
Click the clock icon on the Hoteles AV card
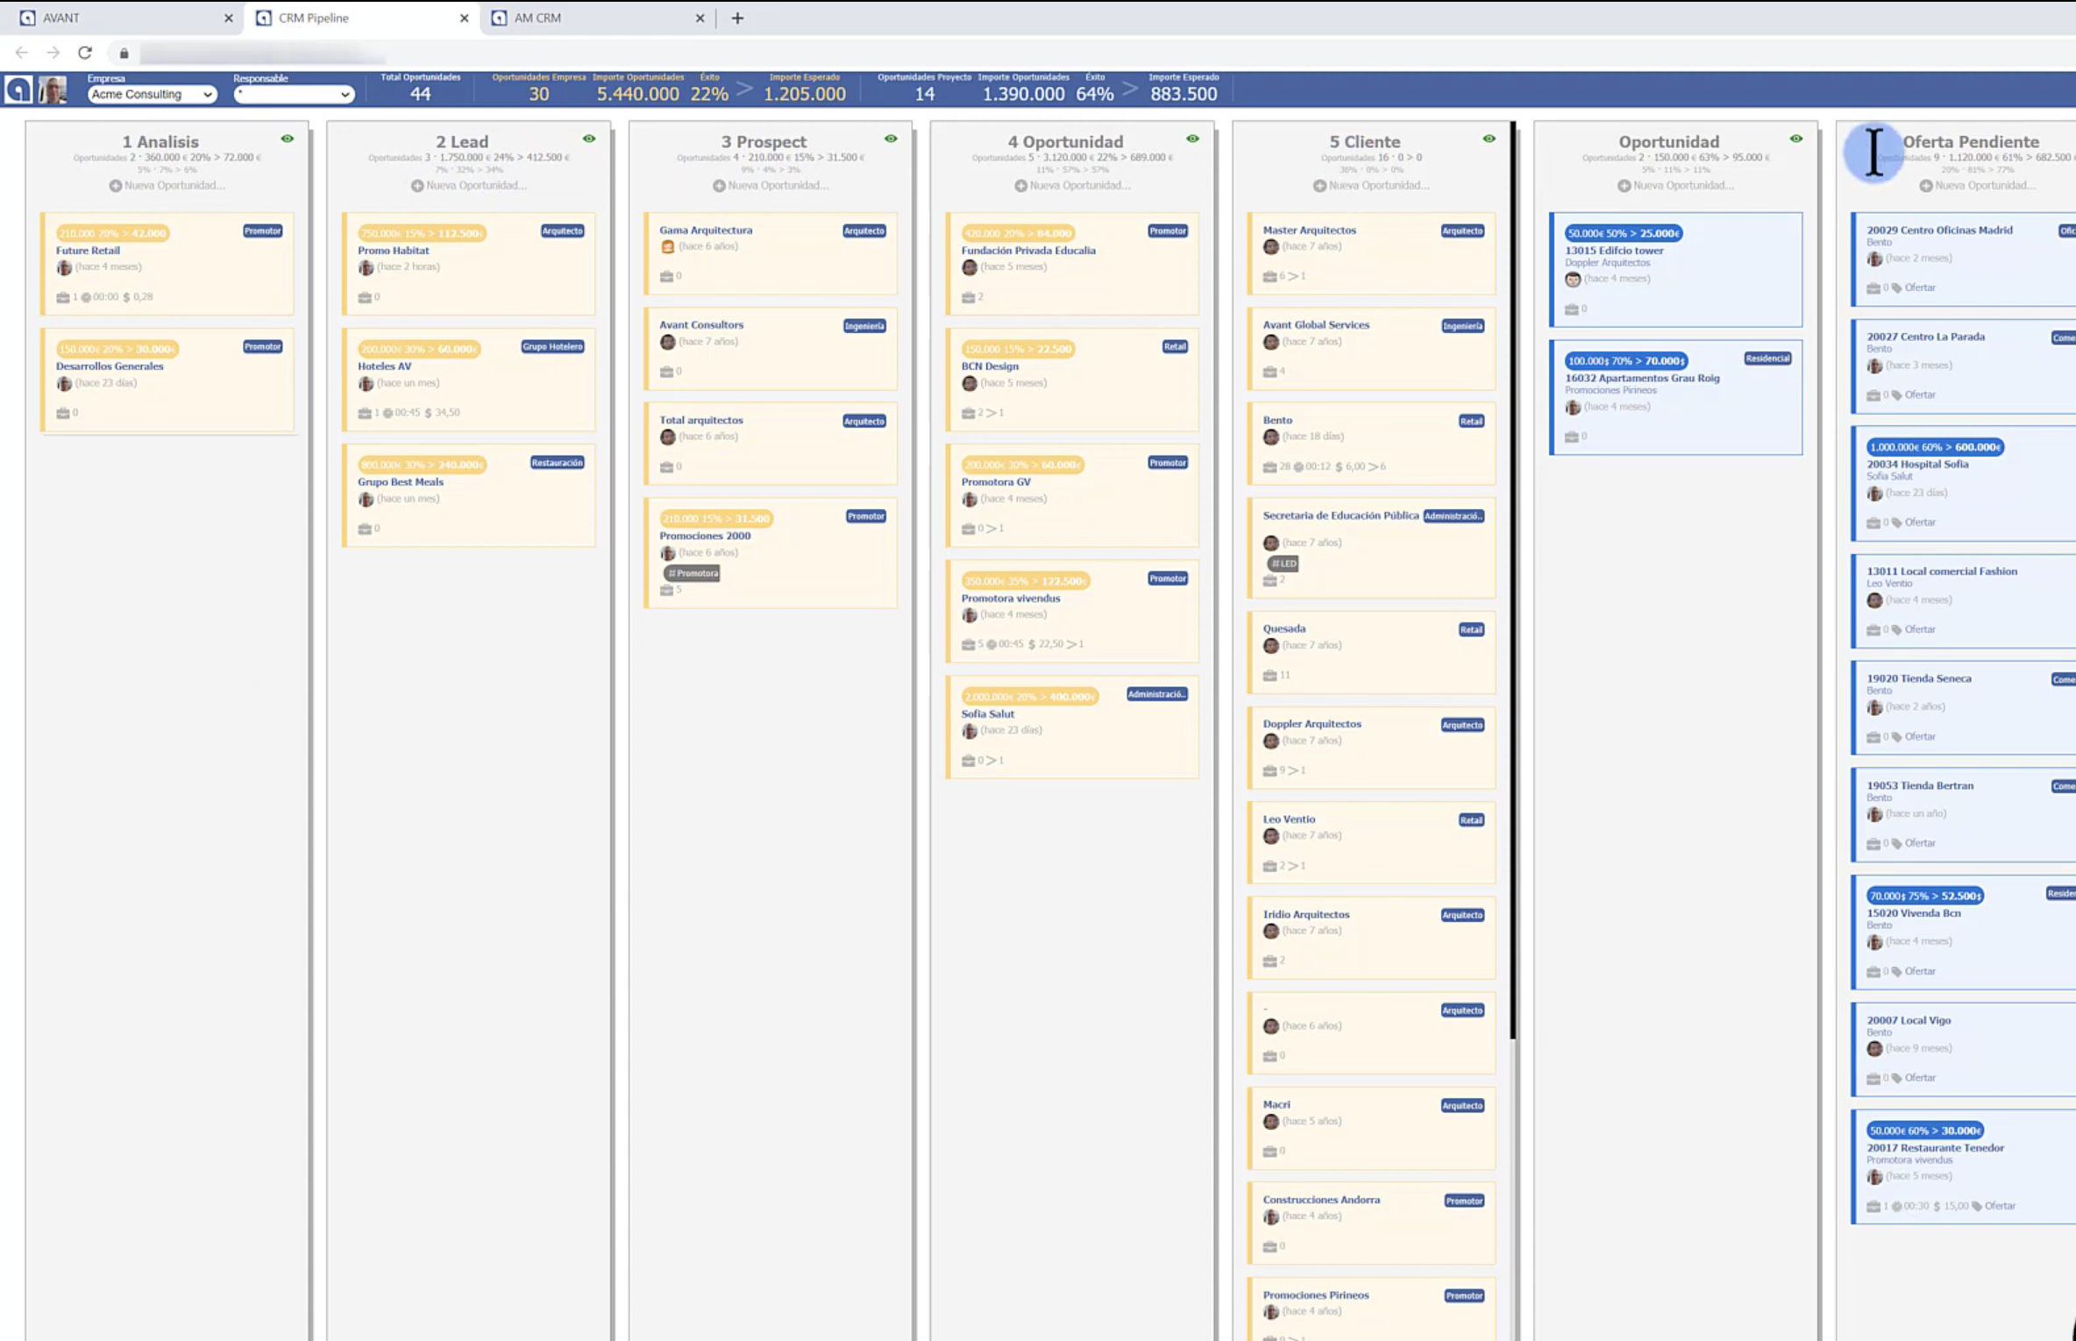pyautogui.click(x=387, y=413)
